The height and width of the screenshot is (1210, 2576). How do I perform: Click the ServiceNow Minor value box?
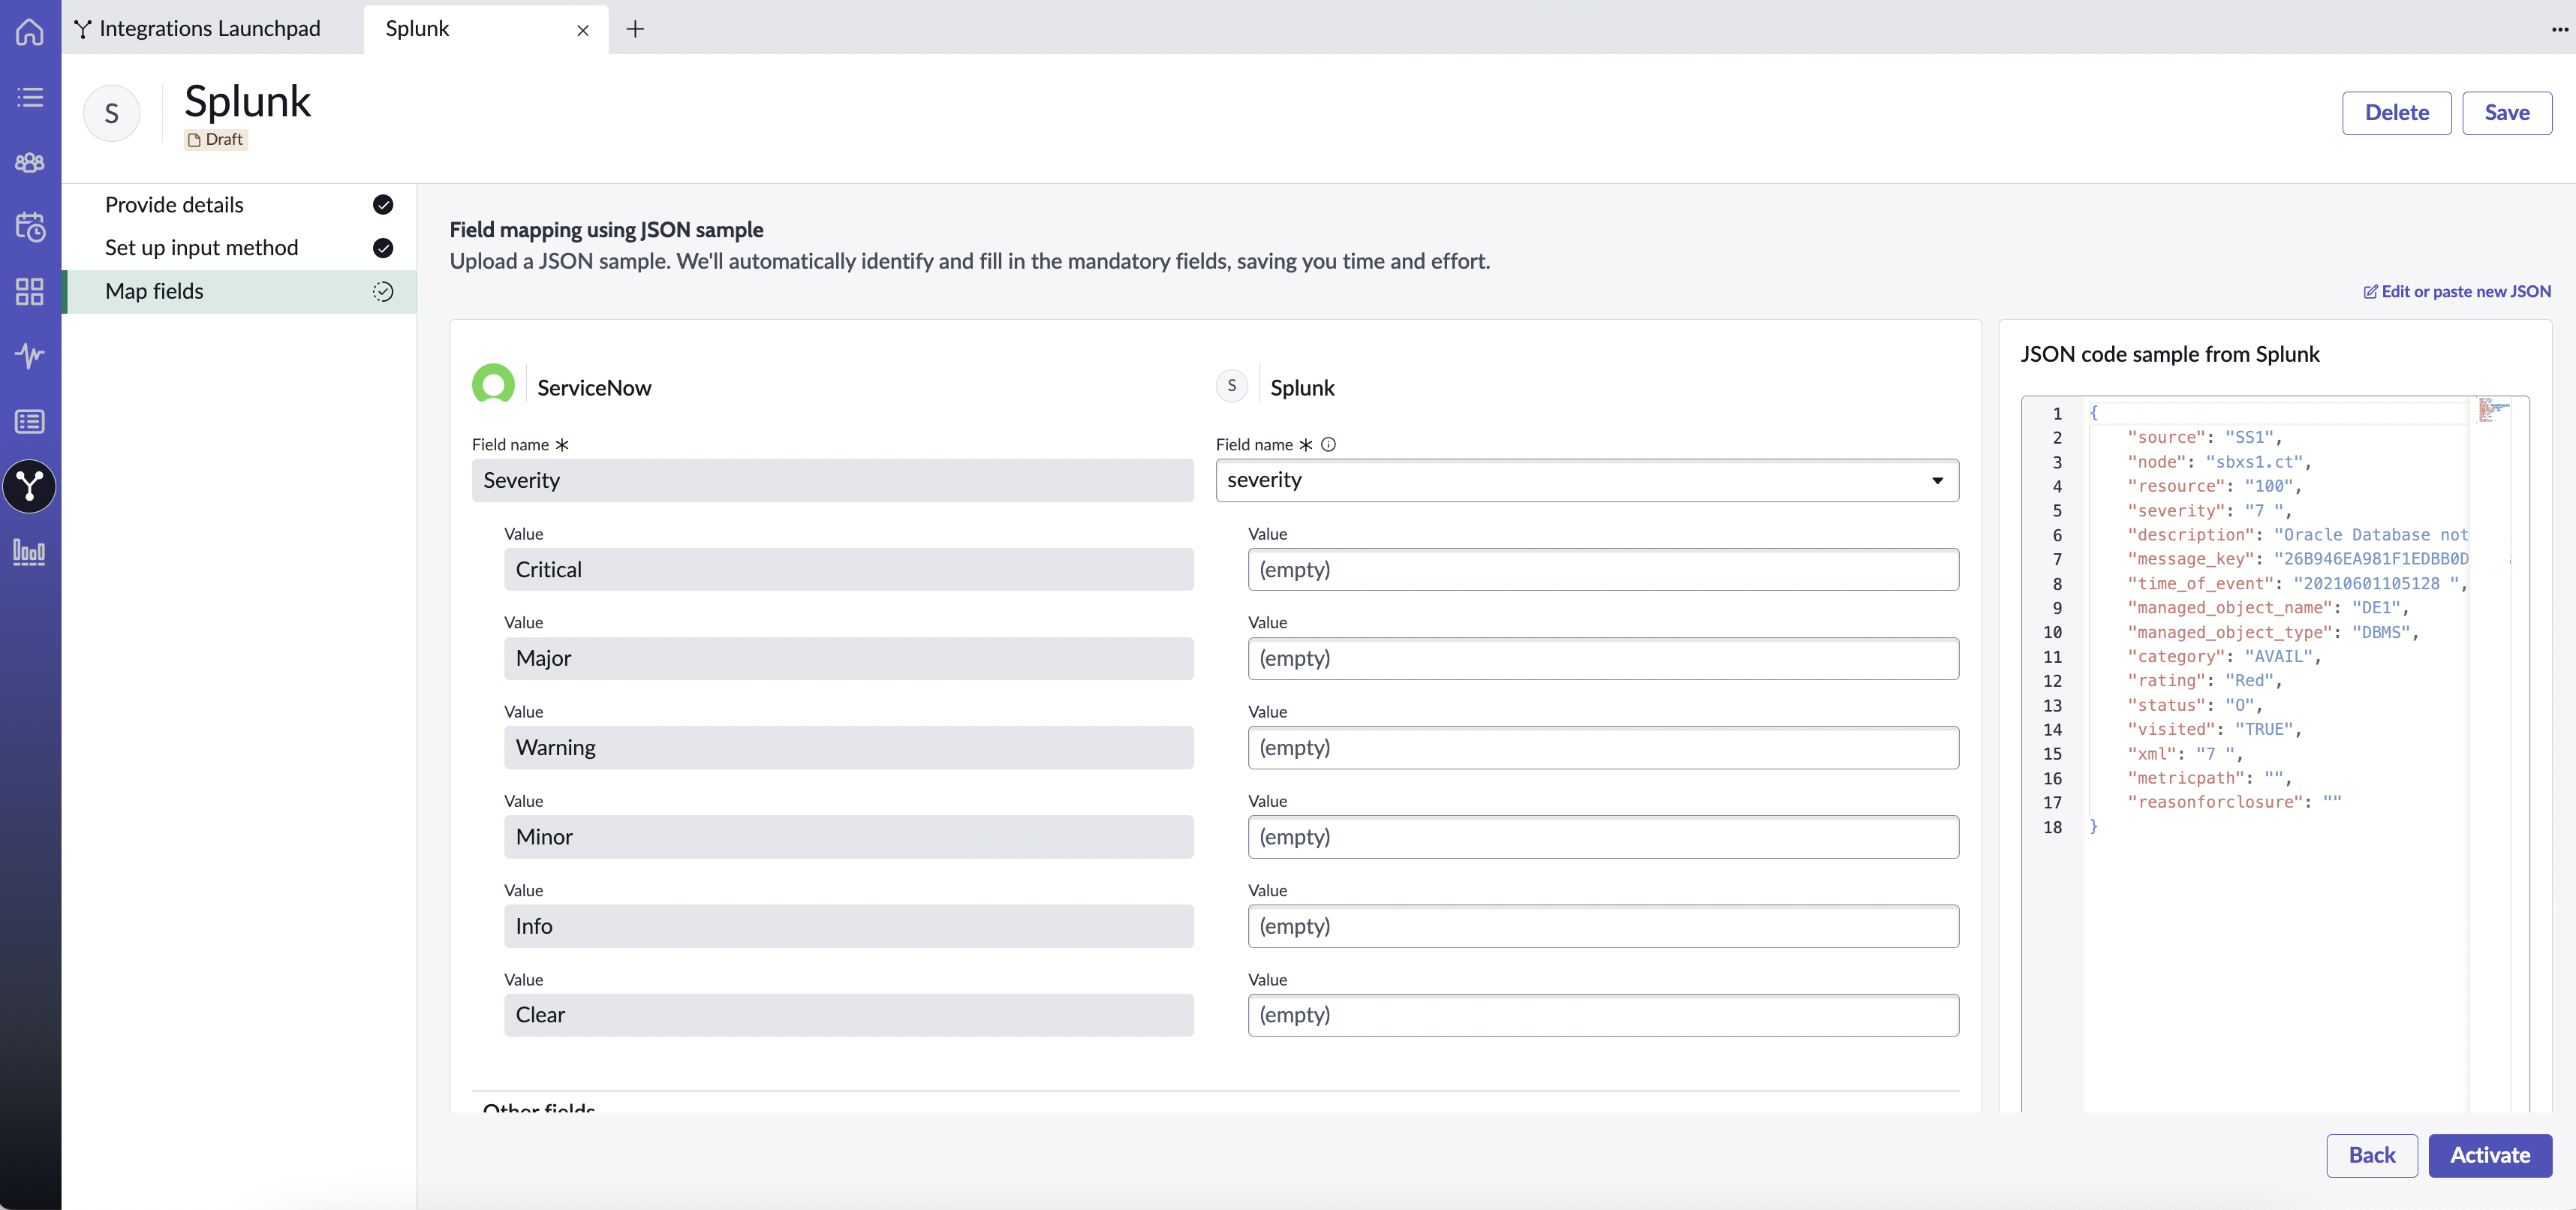tap(848, 837)
